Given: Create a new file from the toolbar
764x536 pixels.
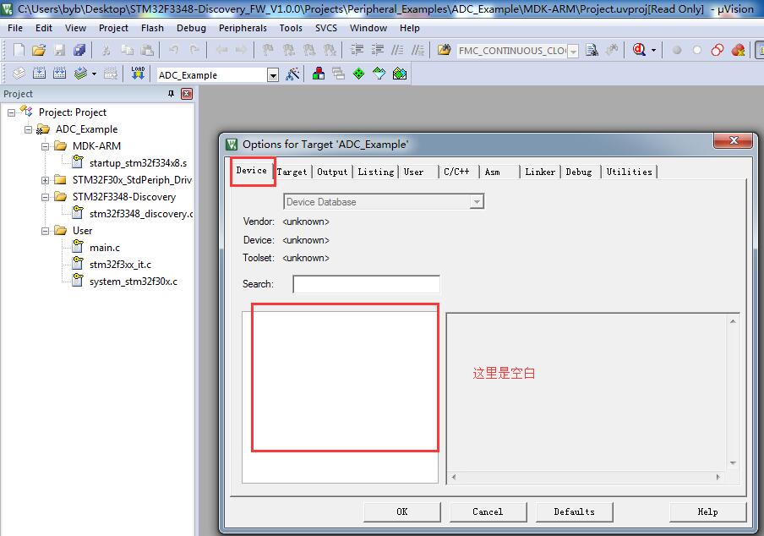Looking at the screenshot, I should click(x=19, y=50).
